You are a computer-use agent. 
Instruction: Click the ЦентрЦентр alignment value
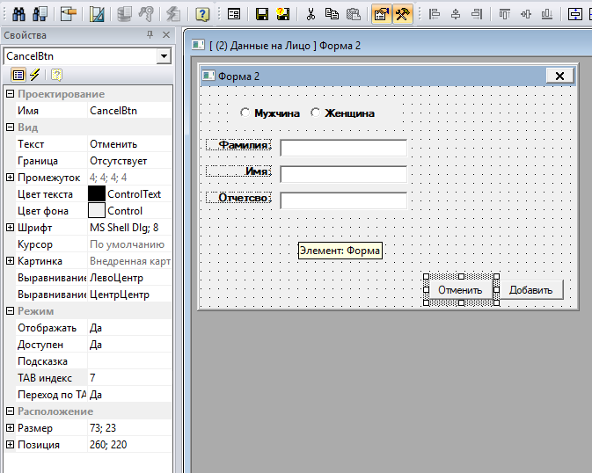(129, 295)
